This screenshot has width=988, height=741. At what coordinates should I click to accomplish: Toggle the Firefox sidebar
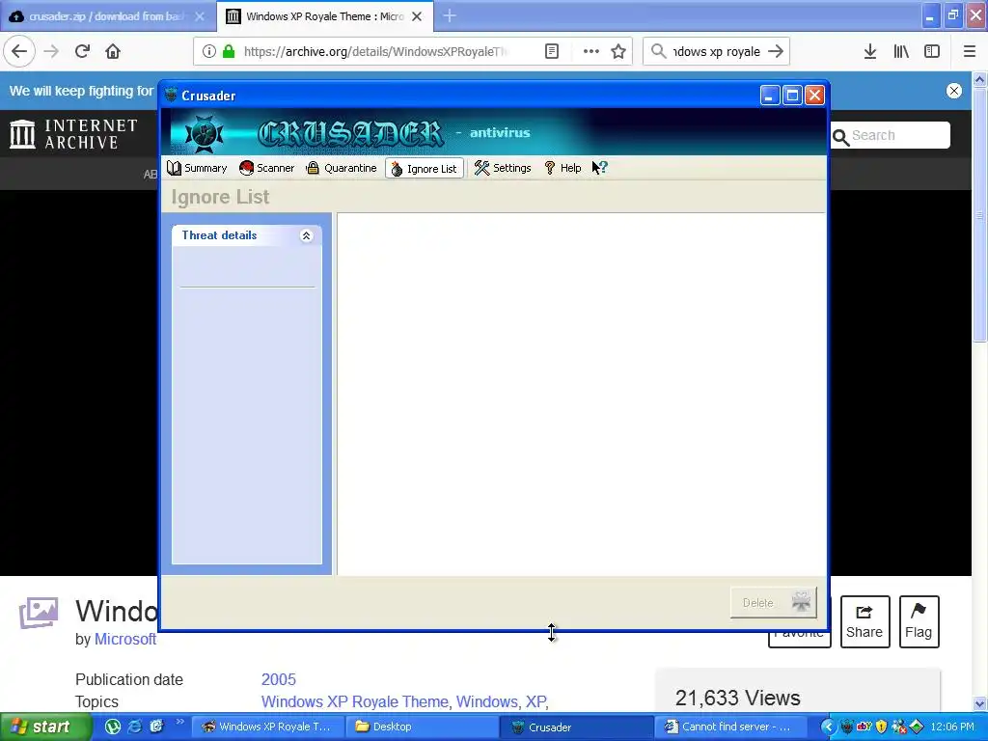pyautogui.click(x=932, y=52)
